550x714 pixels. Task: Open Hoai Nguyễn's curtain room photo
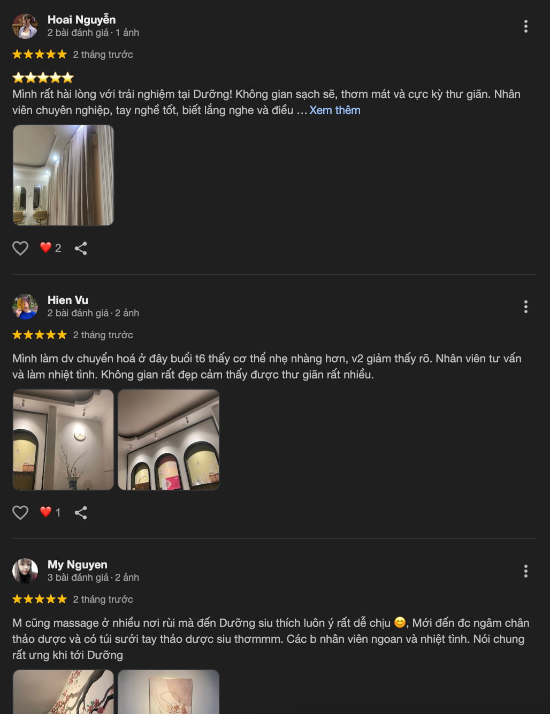coord(63,175)
